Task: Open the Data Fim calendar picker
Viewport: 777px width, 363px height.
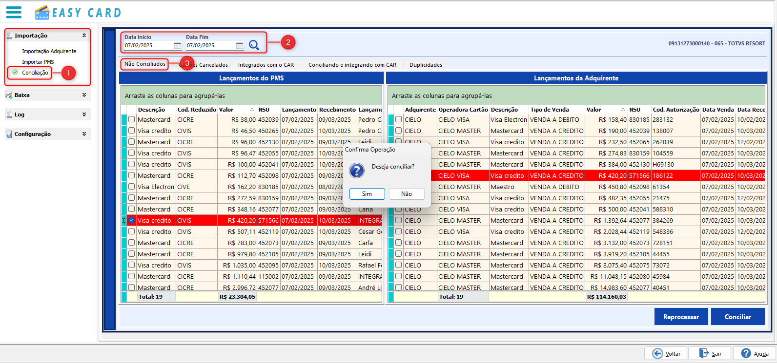Action: pyautogui.click(x=240, y=45)
